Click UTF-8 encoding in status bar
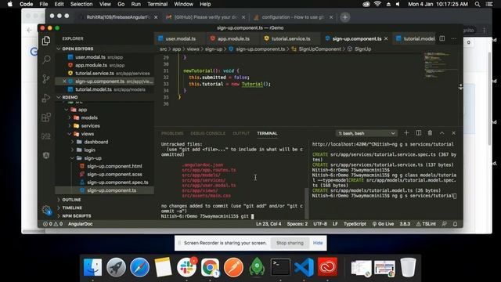Image resolution: width=501 pixels, height=282 pixels. 320,224
